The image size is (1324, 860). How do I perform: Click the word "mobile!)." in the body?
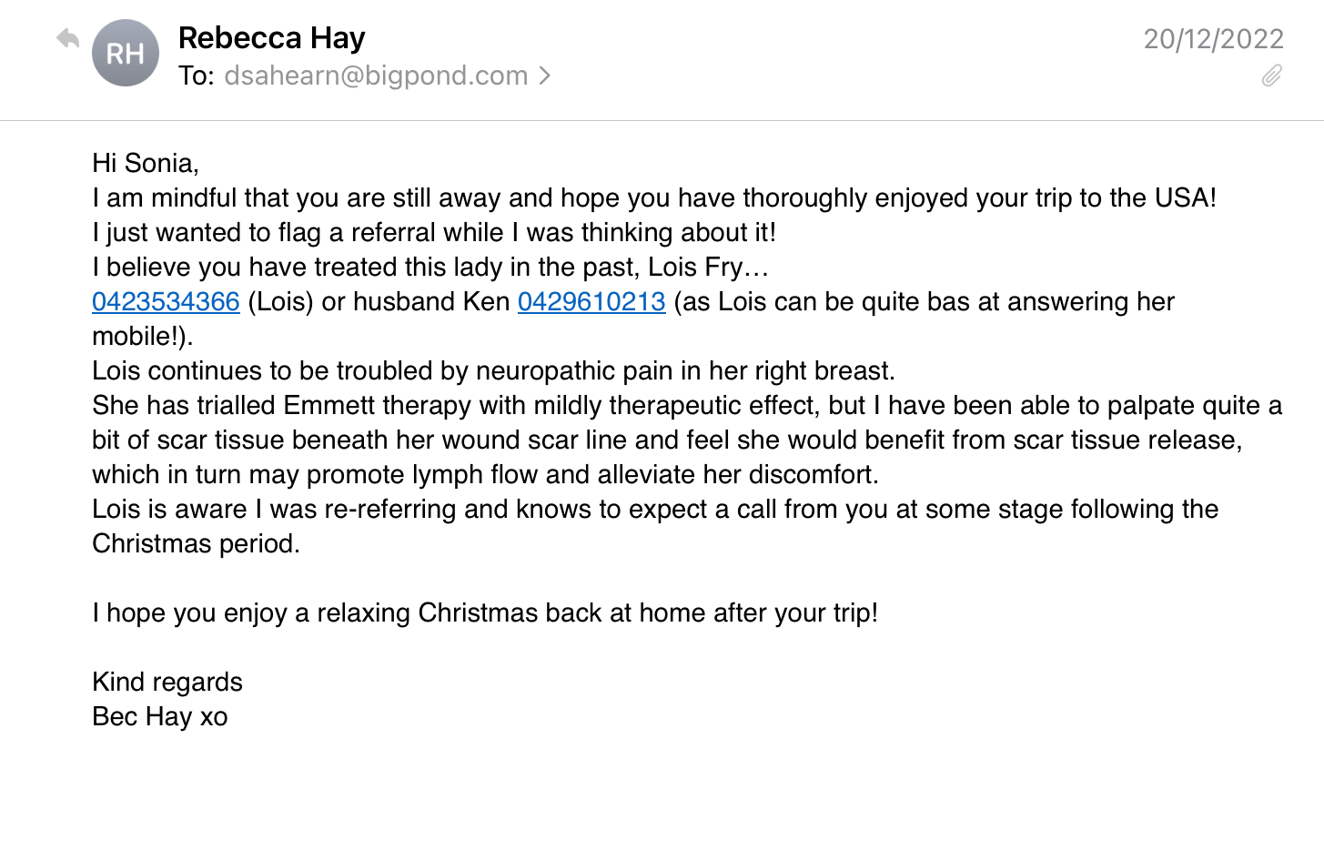pos(143,336)
